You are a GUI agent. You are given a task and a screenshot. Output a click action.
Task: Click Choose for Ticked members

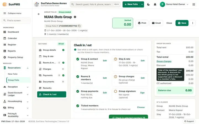[x=141, y=107]
